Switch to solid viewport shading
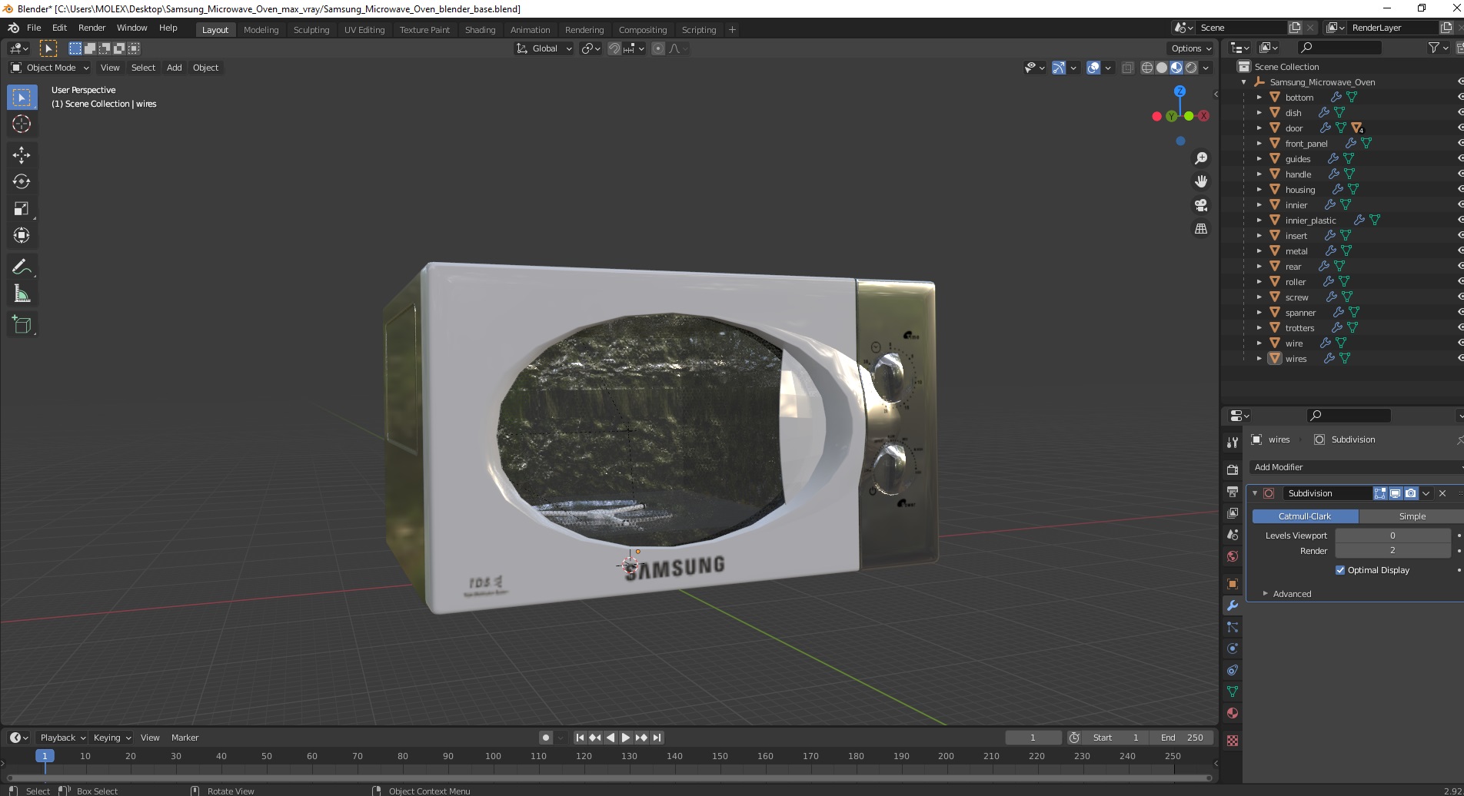This screenshot has width=1464, height=796. pyautogui.click(x=1162, y=68)
